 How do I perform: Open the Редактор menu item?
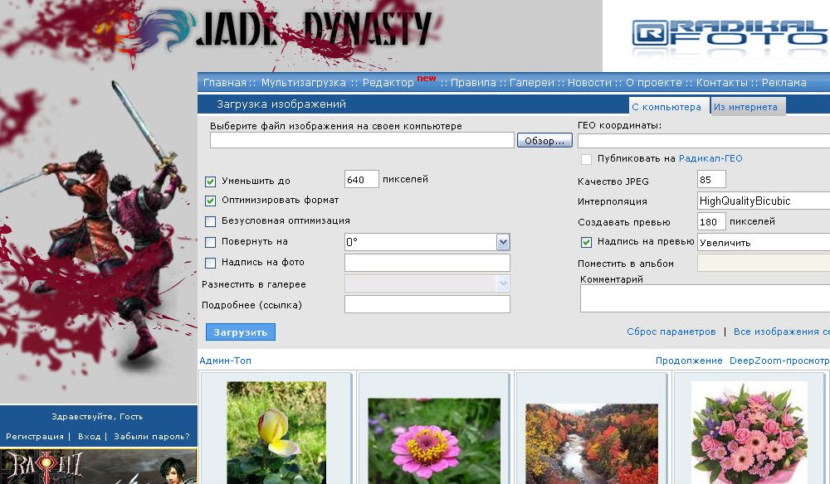(x=388, y=83)
